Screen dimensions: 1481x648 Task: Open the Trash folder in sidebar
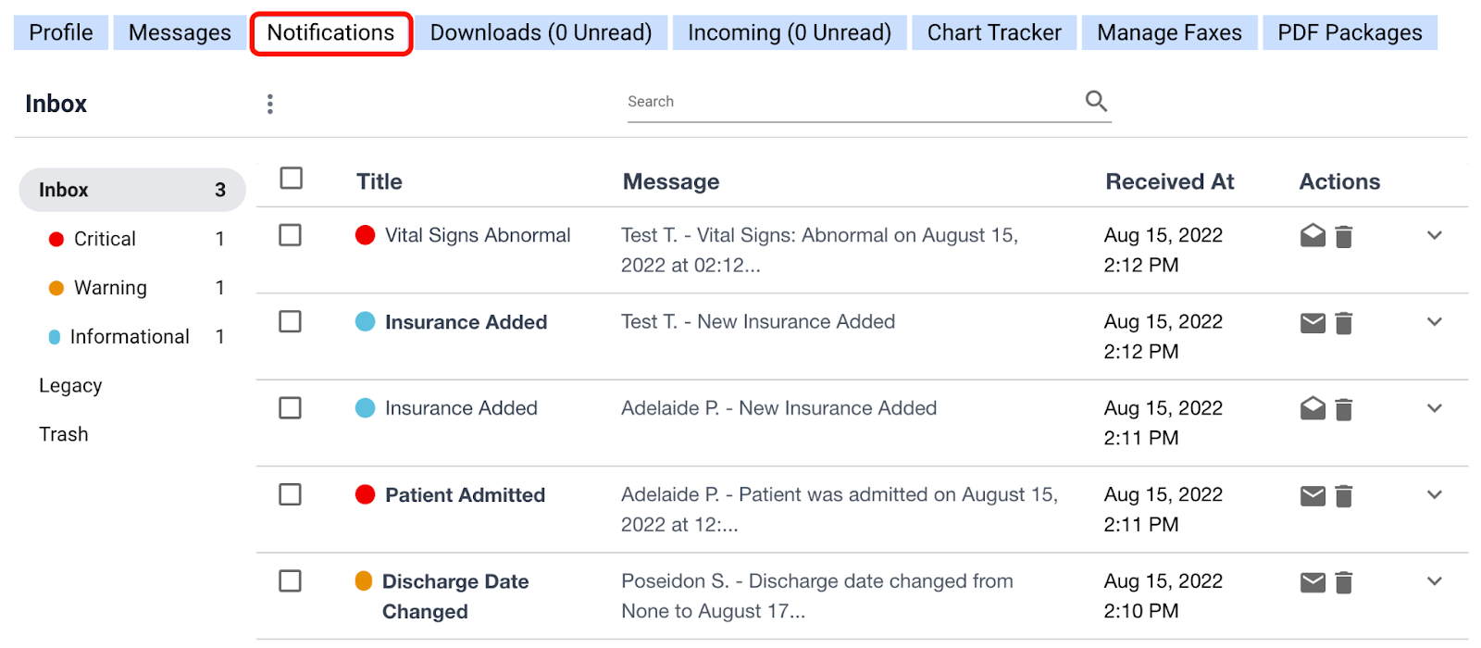[x=64, y=434]
